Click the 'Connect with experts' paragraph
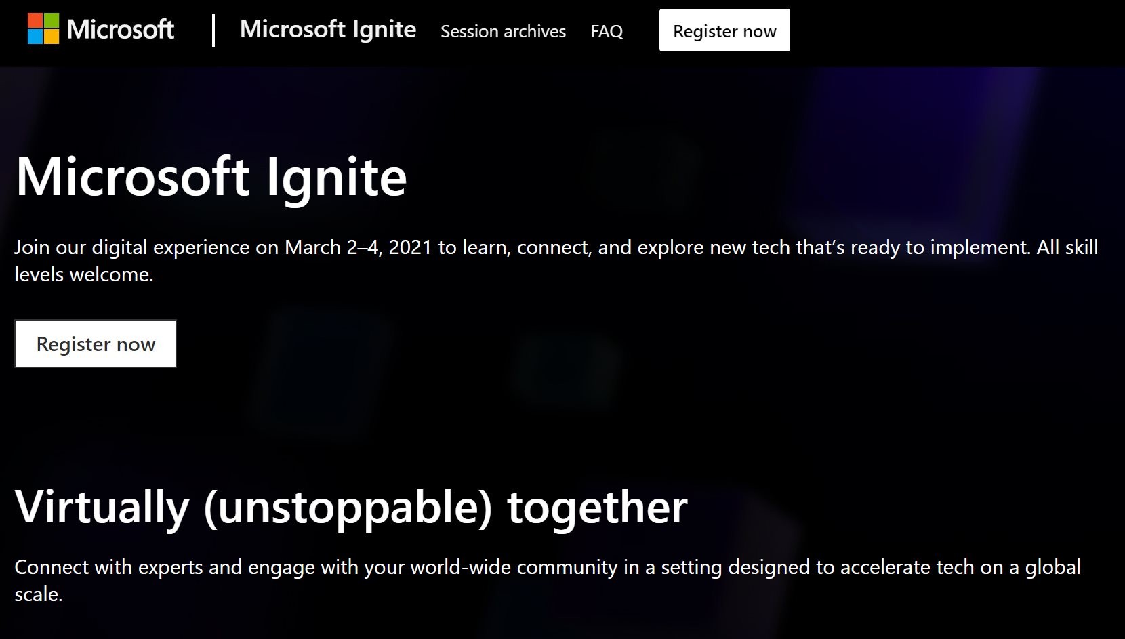The image size is (1125, 639). click(x=548, y=580)
